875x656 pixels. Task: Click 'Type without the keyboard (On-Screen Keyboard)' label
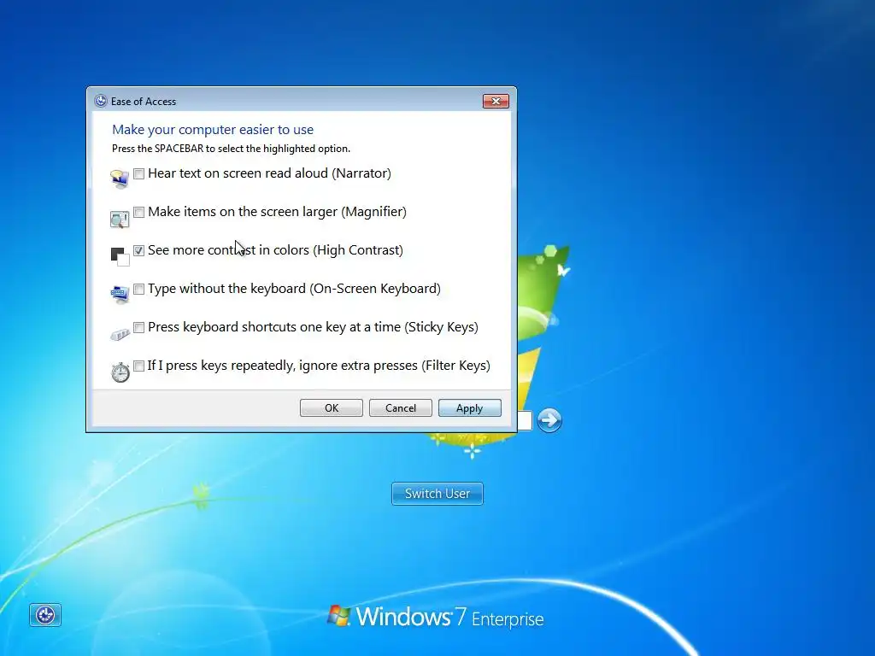click(294, 289)
